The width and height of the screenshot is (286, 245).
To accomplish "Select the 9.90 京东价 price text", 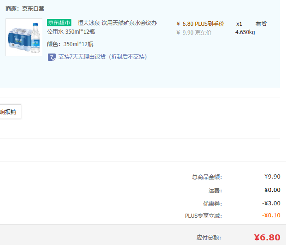I will click(194, 33).
